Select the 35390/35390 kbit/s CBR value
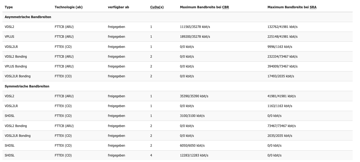This screenshot has width=360, height=162. click(x=194, y=96)
